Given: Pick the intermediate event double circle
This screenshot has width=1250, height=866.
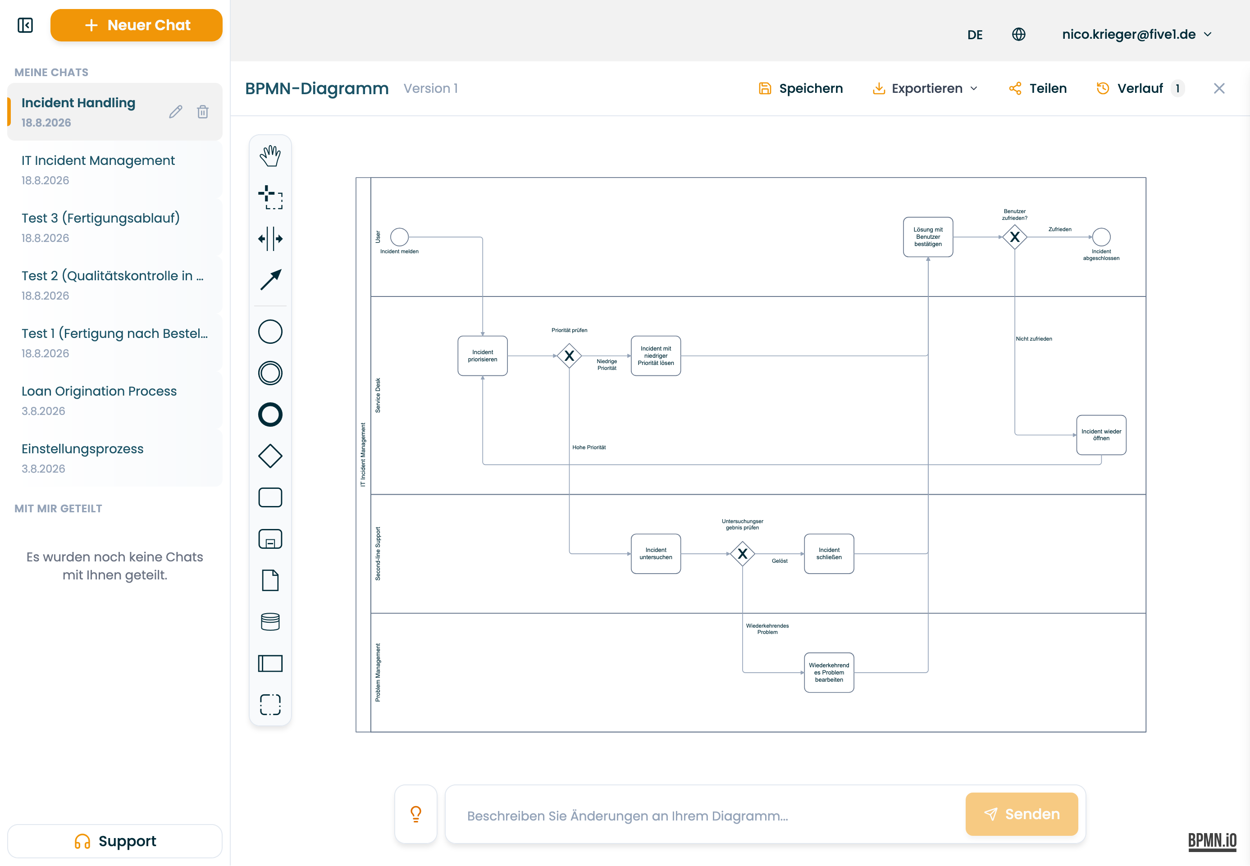Looking at the screenshot, I should pyautogui.click(x=270, y=374).
